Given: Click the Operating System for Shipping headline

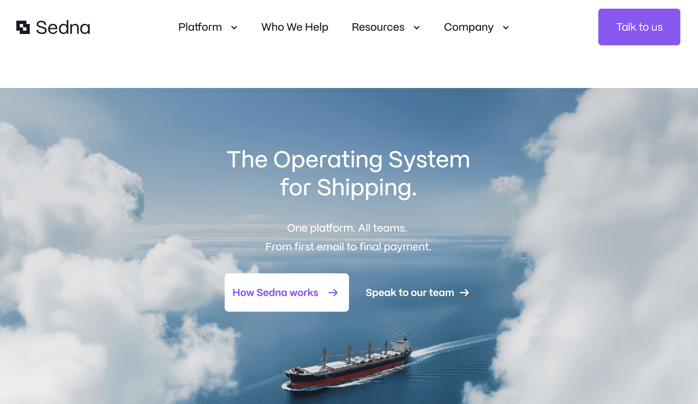Looking at the screenshot, I should (348, 173).
